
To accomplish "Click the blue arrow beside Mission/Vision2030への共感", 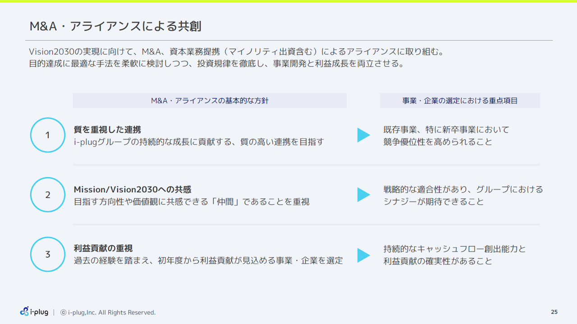I will [363, 195].
